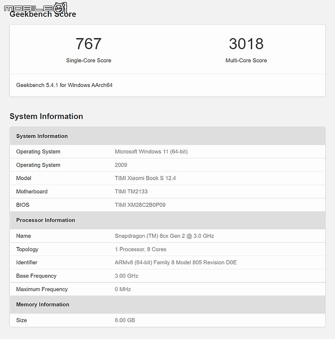The height and width of the screenshot is (339, 335).
Task: Click the Geekbench 5.4.1 for Windows AArch64 text
Action: [x=64, y=85]
